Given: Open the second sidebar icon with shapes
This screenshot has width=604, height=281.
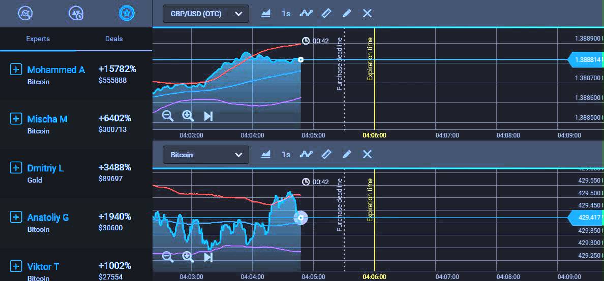Looking at the screenshot, I should click(76, 14).
